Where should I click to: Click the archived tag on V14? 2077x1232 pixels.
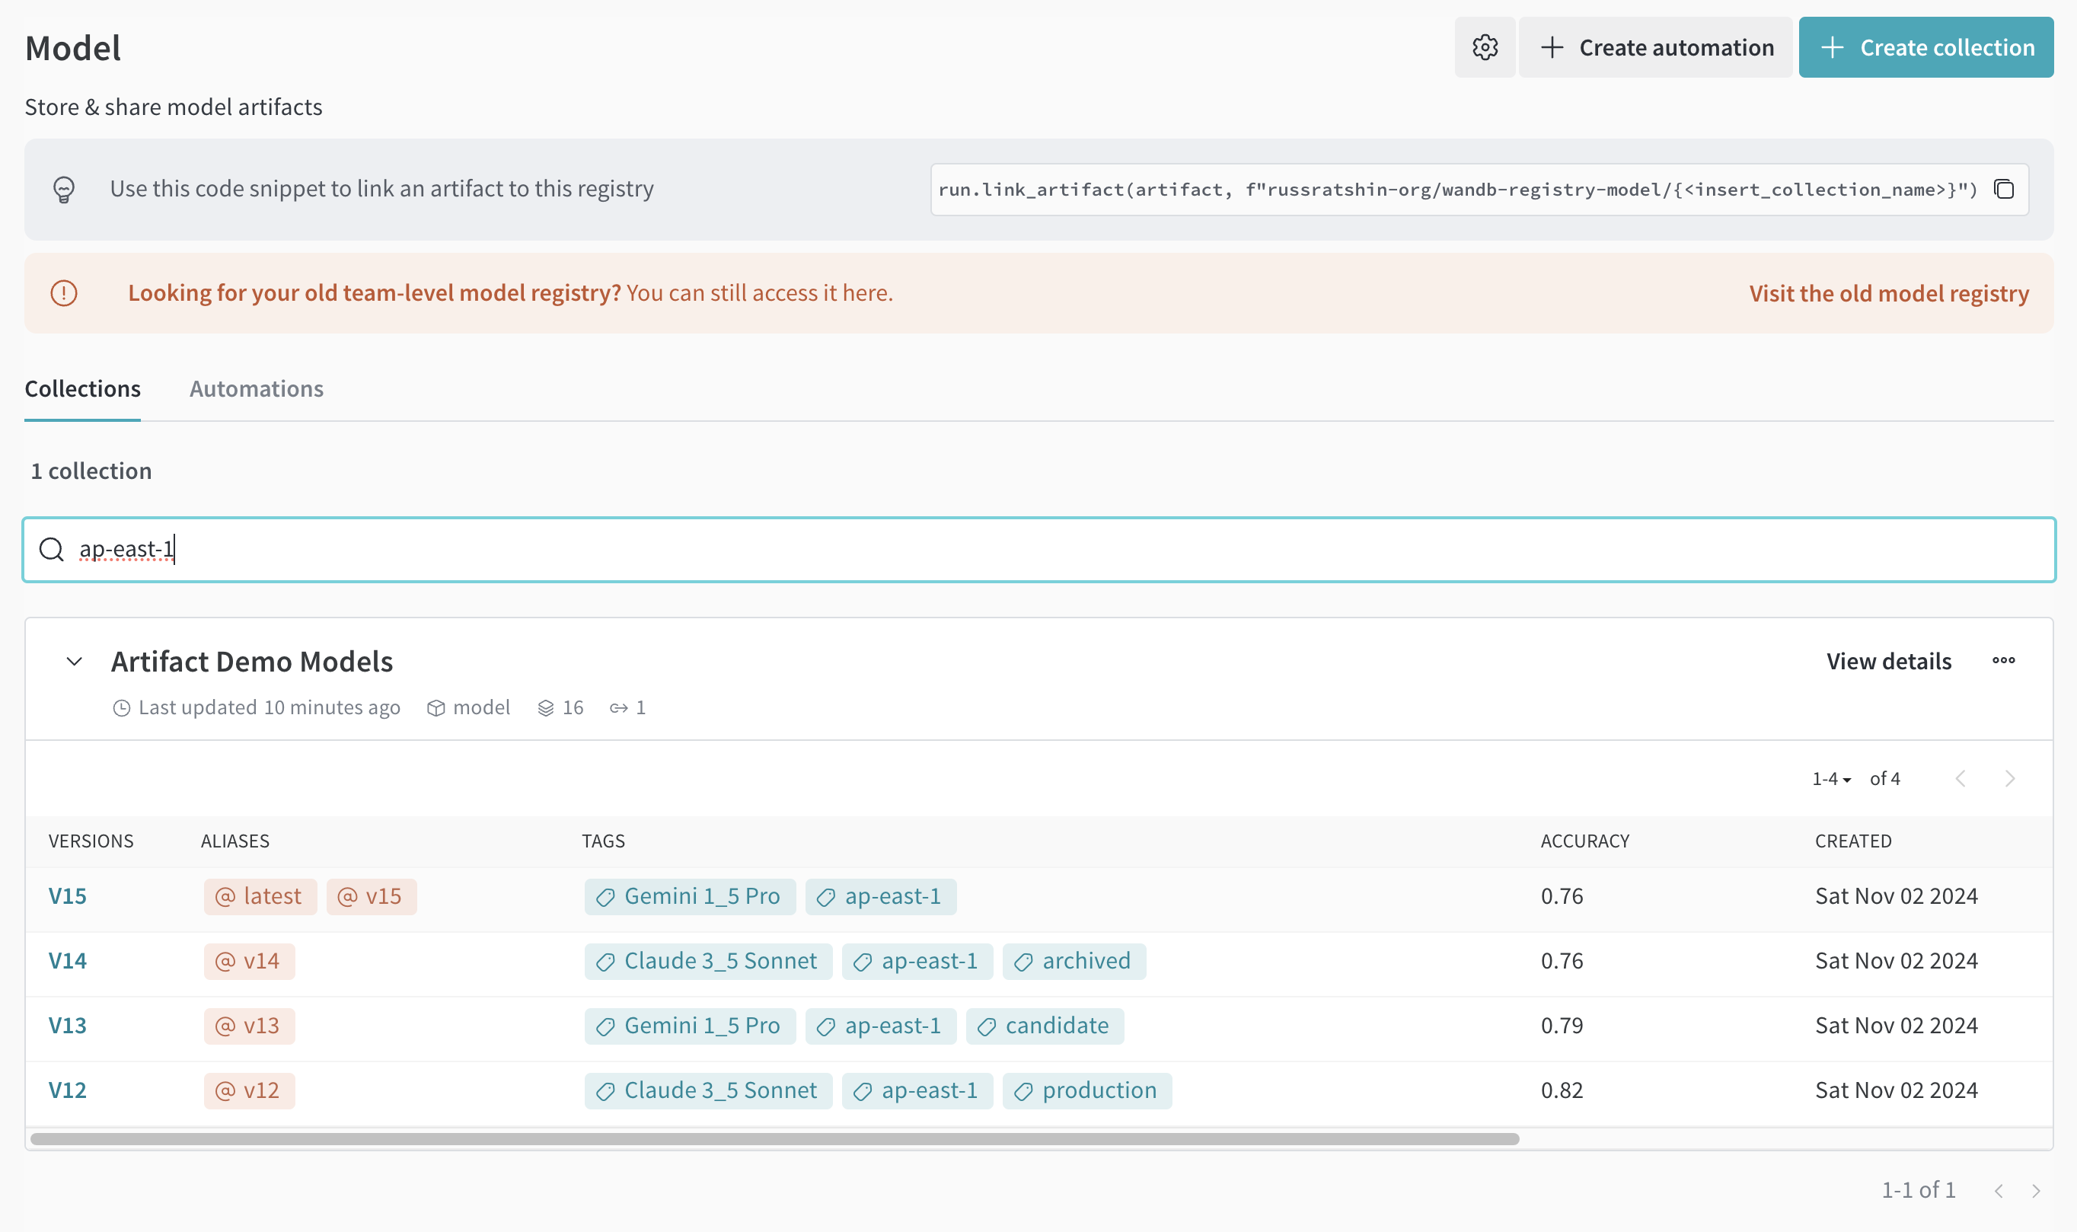1074,962
